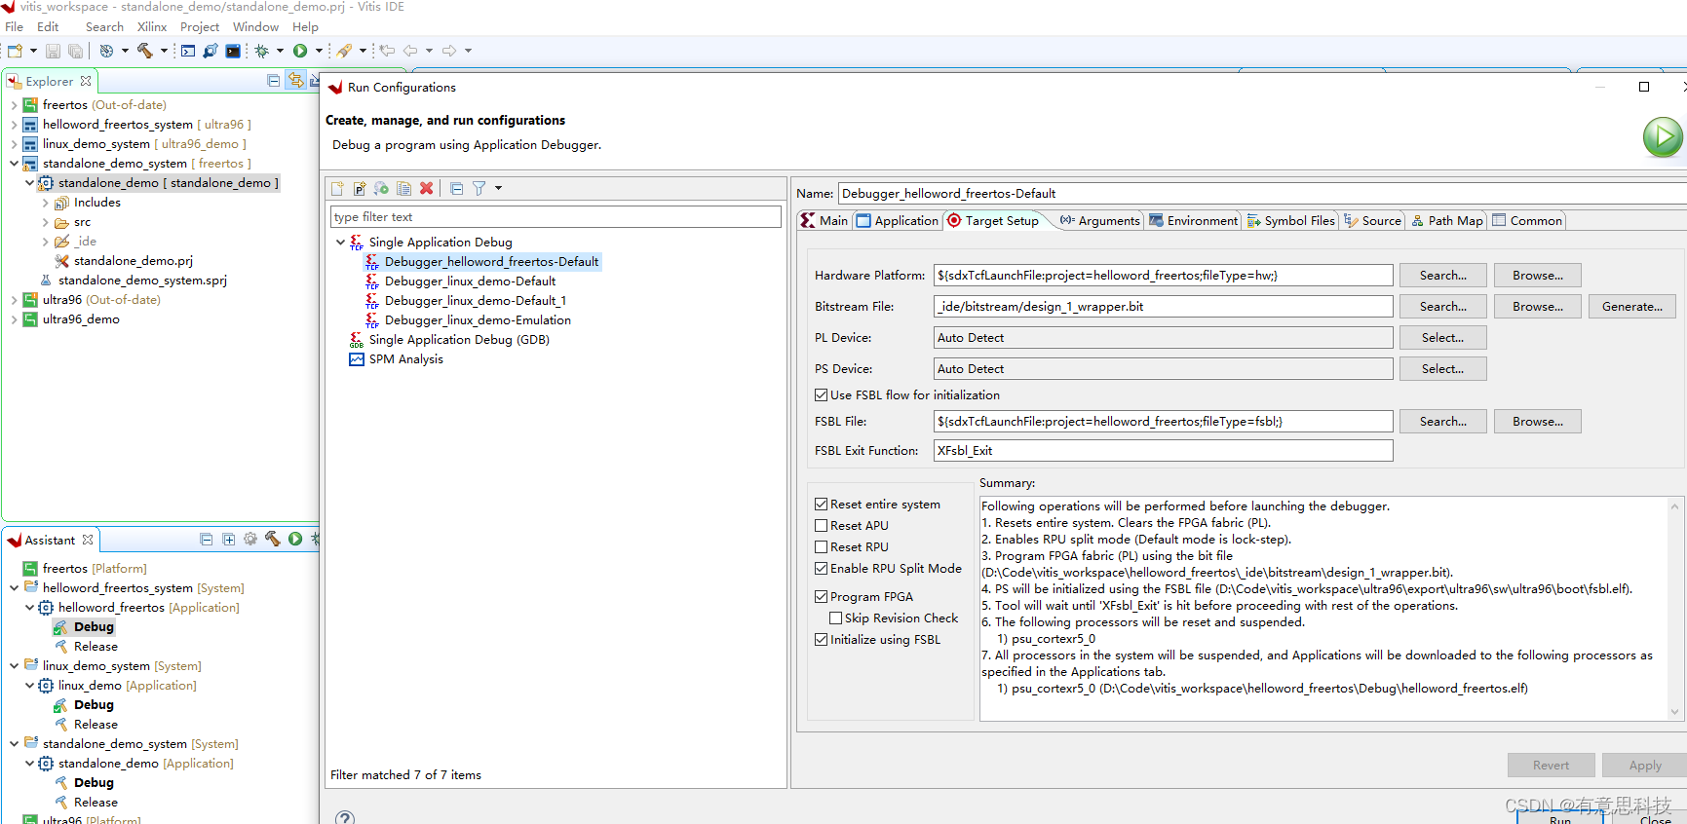Collapse all in Explorer panel

tap(274, 81)
